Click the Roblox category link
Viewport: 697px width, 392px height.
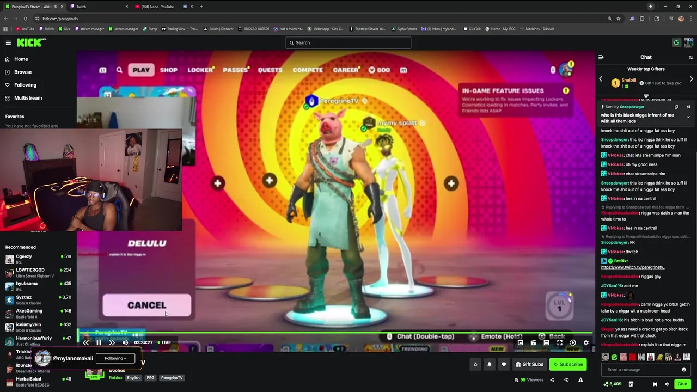[115, 378]
